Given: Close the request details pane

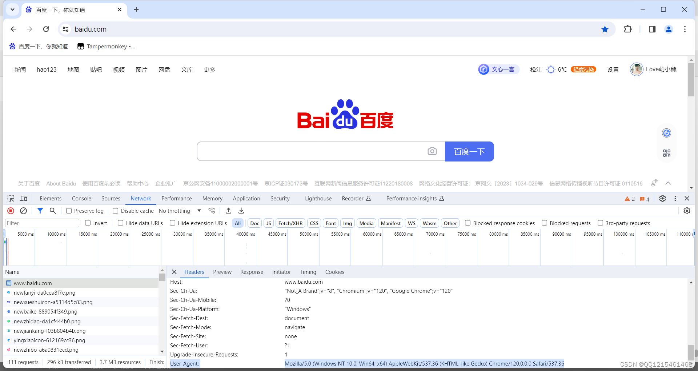Looking at the screenshot, I should click(x=174, y=272).
